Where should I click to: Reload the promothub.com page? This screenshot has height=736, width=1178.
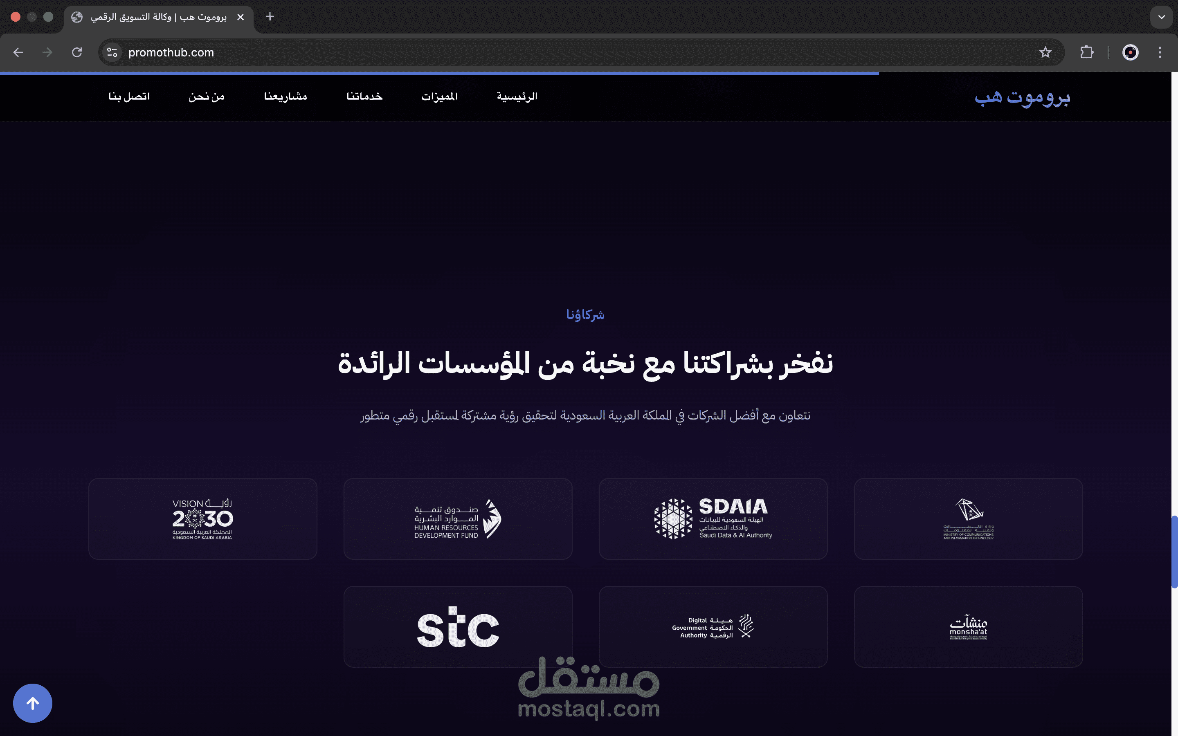77,52
